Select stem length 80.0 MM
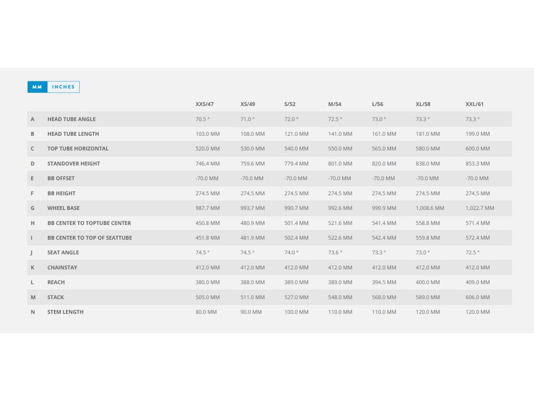Image resolution: width=534 pixels, height=401 pixels. point(206,312)
